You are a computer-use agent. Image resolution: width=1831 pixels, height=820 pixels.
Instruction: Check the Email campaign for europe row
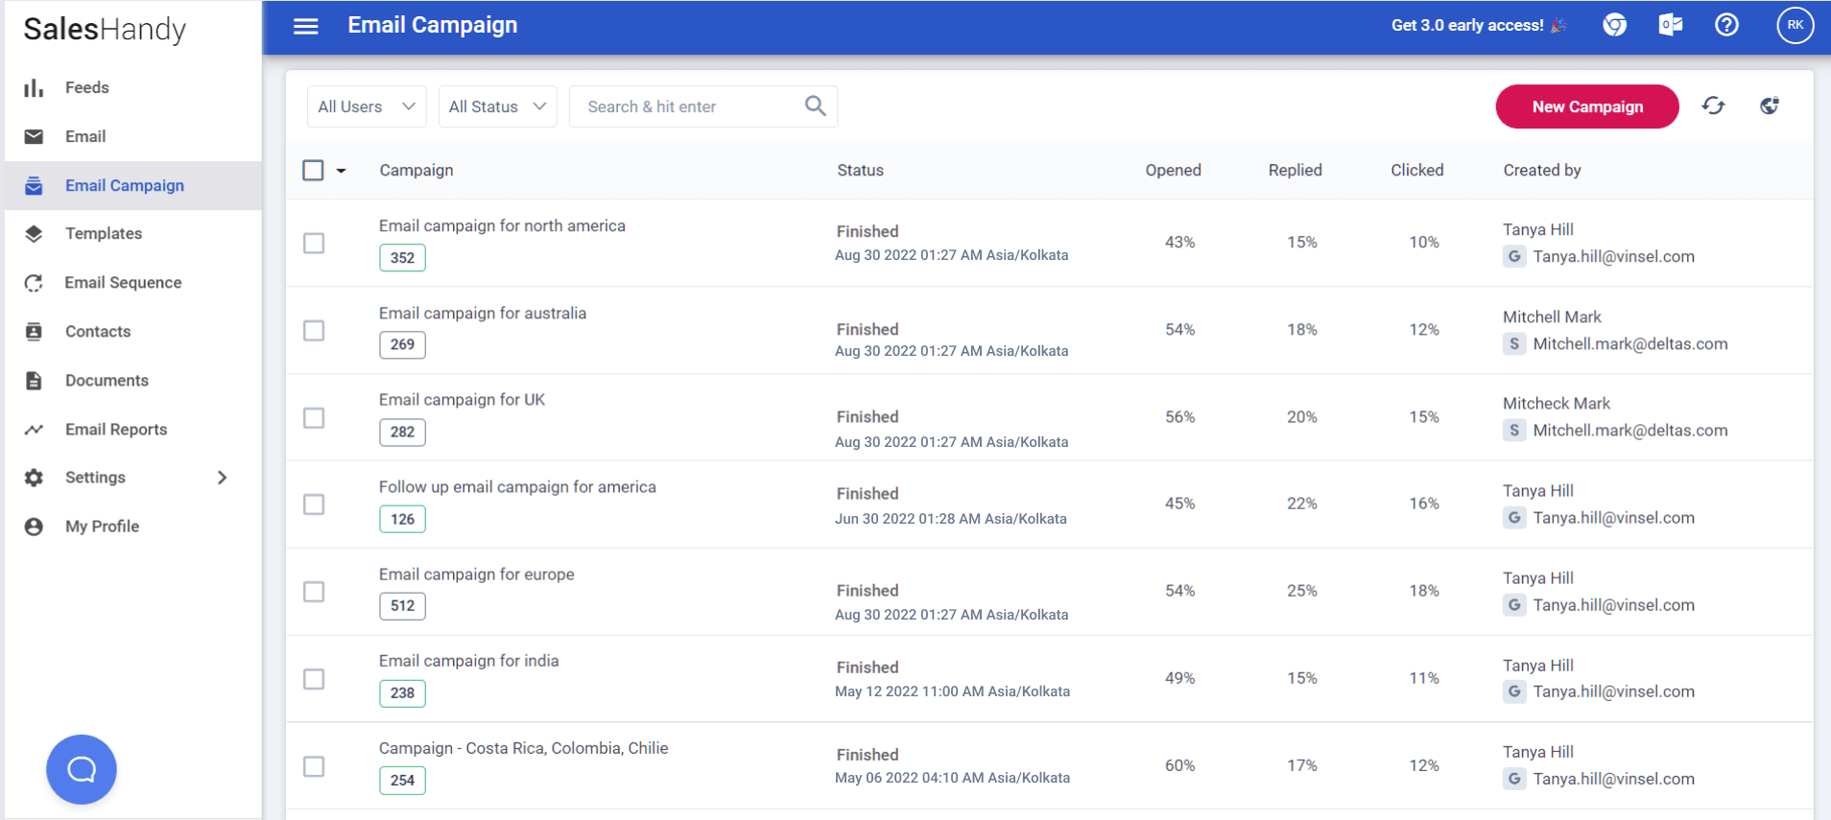(314, 592)
